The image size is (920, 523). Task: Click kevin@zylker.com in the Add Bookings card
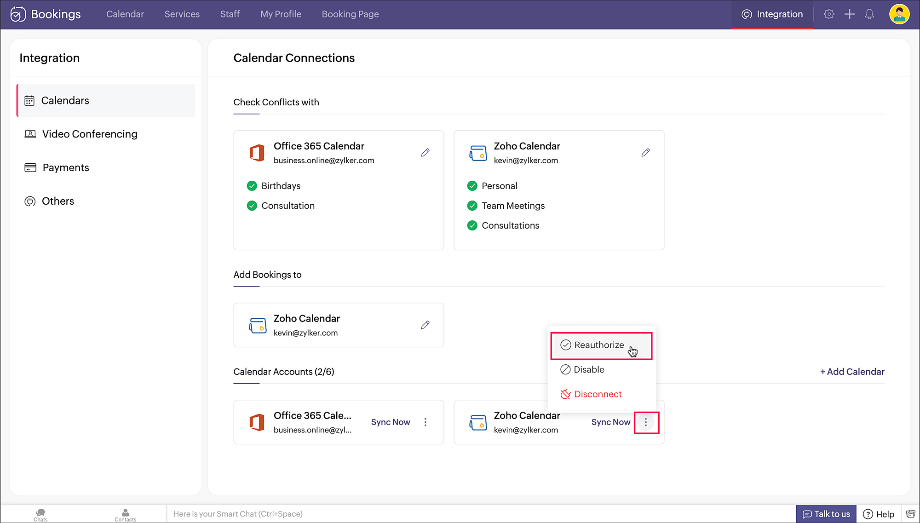point(305,333)
